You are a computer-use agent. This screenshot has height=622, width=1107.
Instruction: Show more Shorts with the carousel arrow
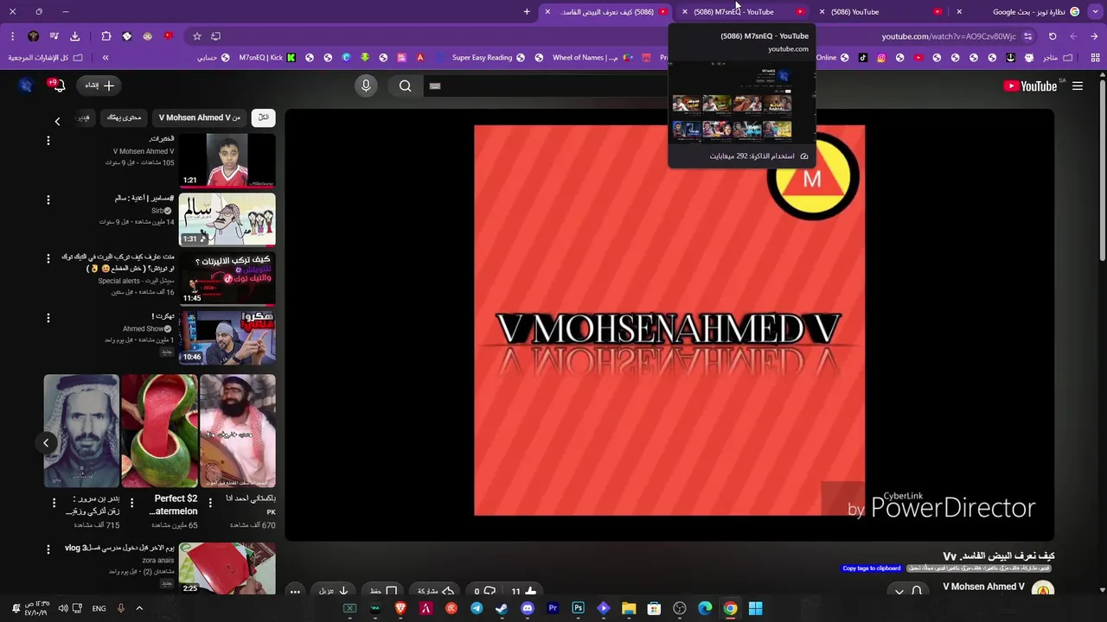point(46,443)
